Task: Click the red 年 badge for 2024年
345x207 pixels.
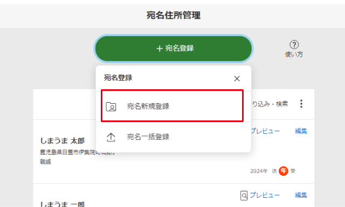Action: [284, 171]
